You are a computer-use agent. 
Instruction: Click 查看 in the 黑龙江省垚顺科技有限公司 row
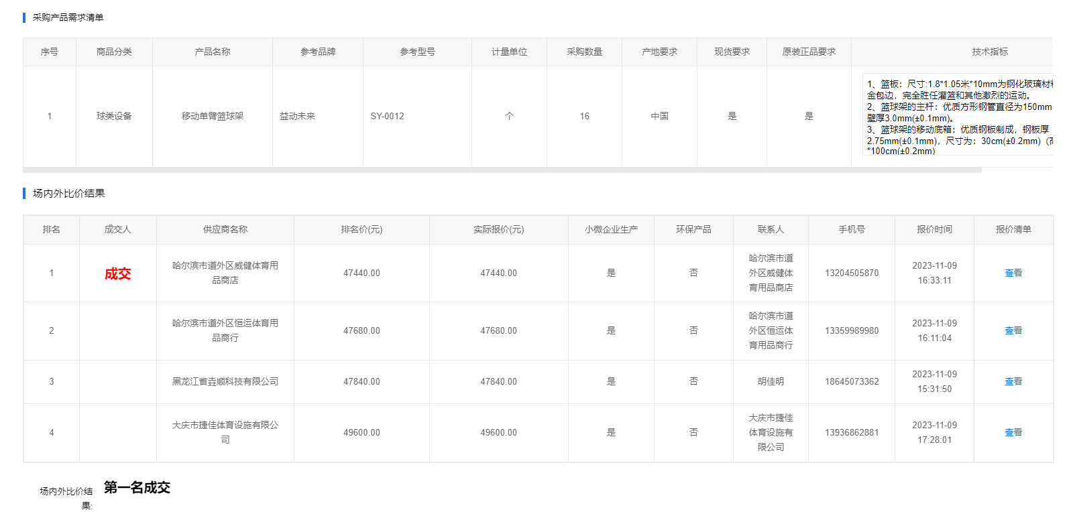coord(1013,381)
